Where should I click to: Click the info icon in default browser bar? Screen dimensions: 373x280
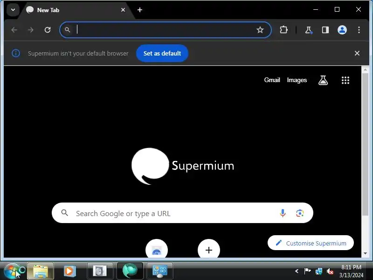coord(16,53)
